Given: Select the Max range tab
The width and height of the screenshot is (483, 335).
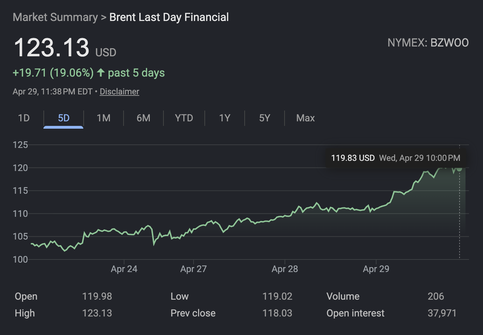Looking at the screenshot, I should 305,118.
